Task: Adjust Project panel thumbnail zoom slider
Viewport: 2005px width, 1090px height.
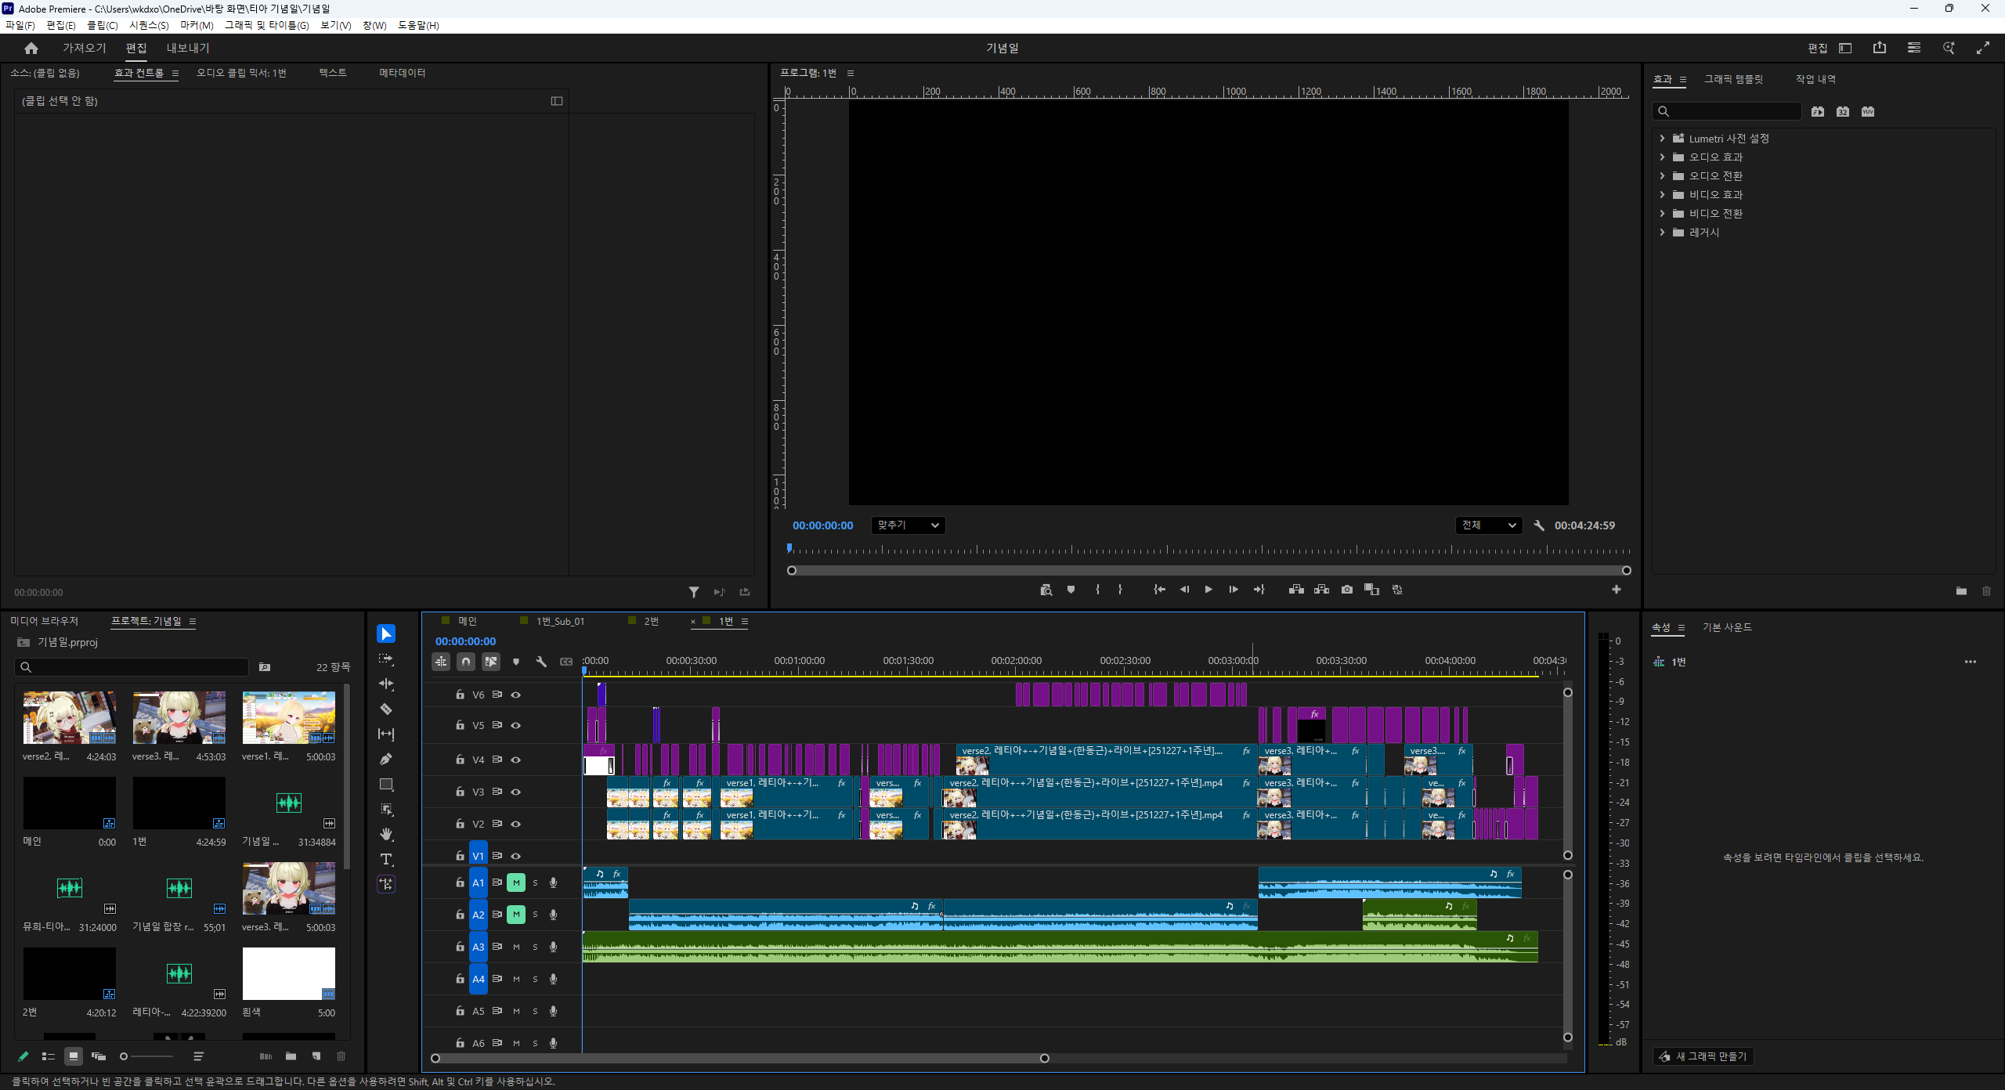Action: coord(147,1056)
